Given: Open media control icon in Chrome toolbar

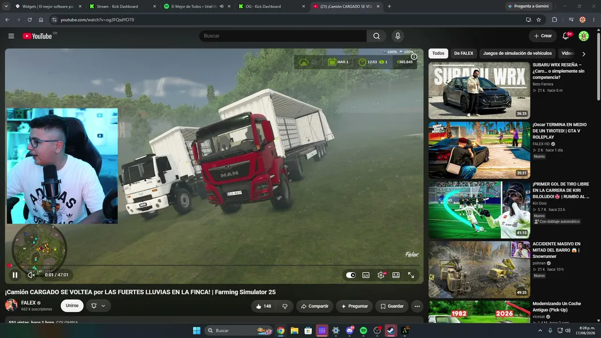Looking at the screenshot, I should coord(571,20).
